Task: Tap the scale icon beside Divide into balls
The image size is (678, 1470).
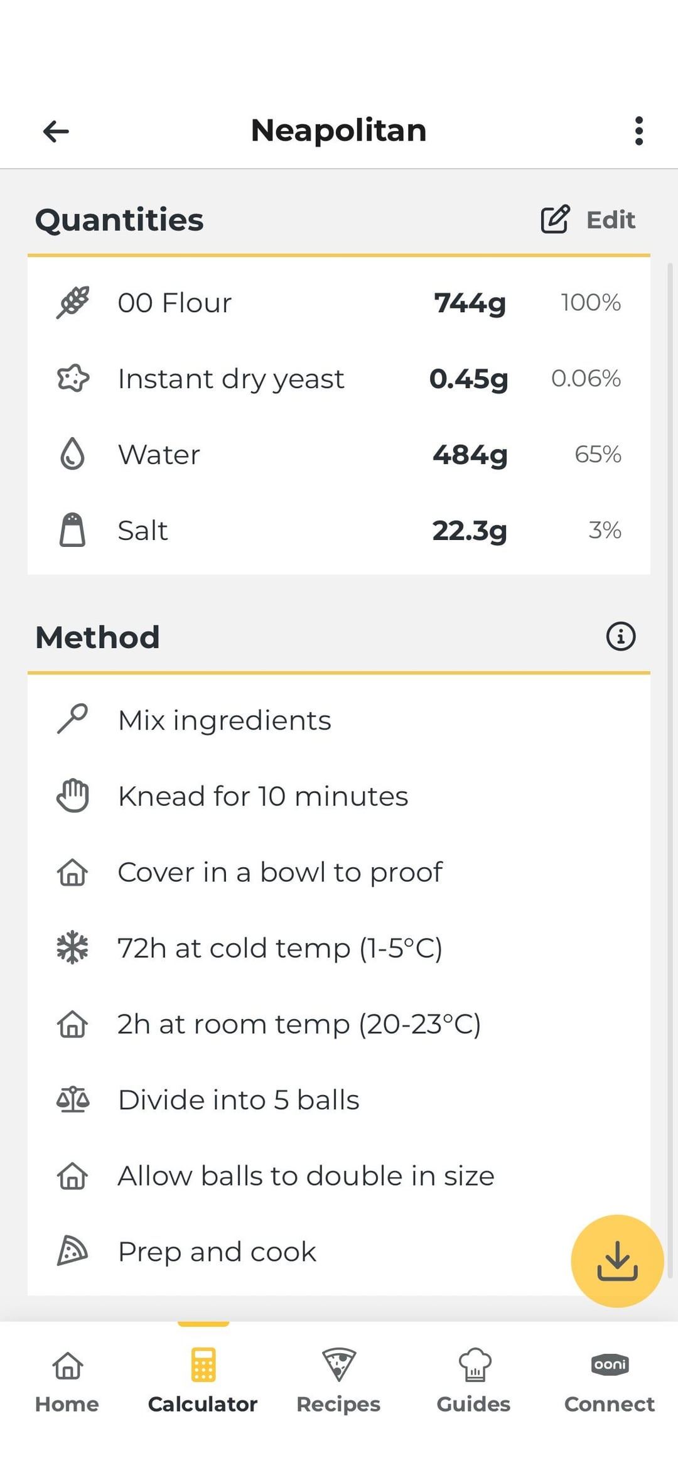Action: point(73,1100)
